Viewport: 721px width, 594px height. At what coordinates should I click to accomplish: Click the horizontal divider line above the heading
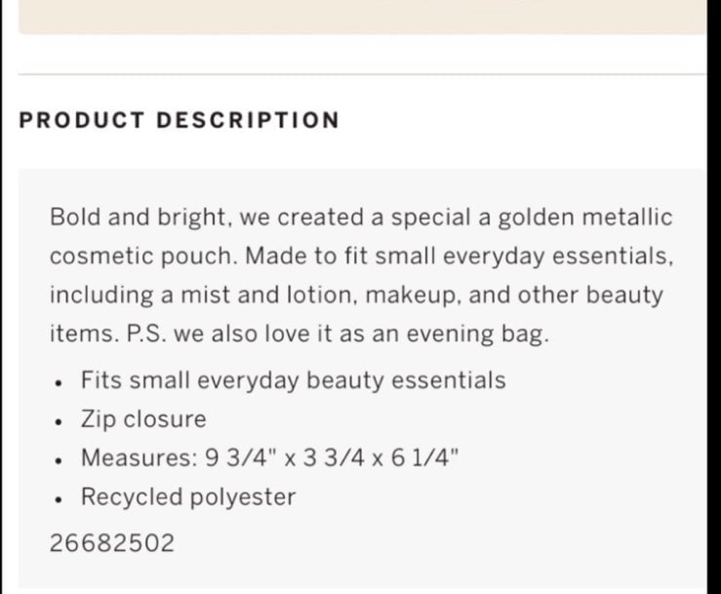tap(363, 73)
